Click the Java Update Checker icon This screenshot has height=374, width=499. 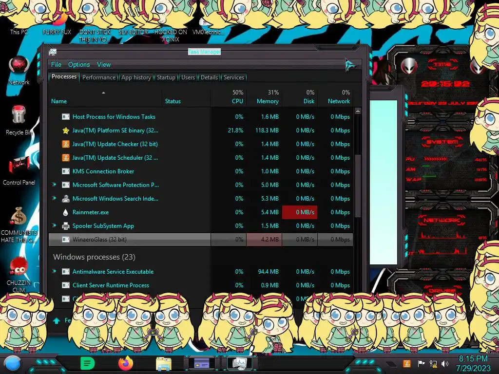[66, 144]
